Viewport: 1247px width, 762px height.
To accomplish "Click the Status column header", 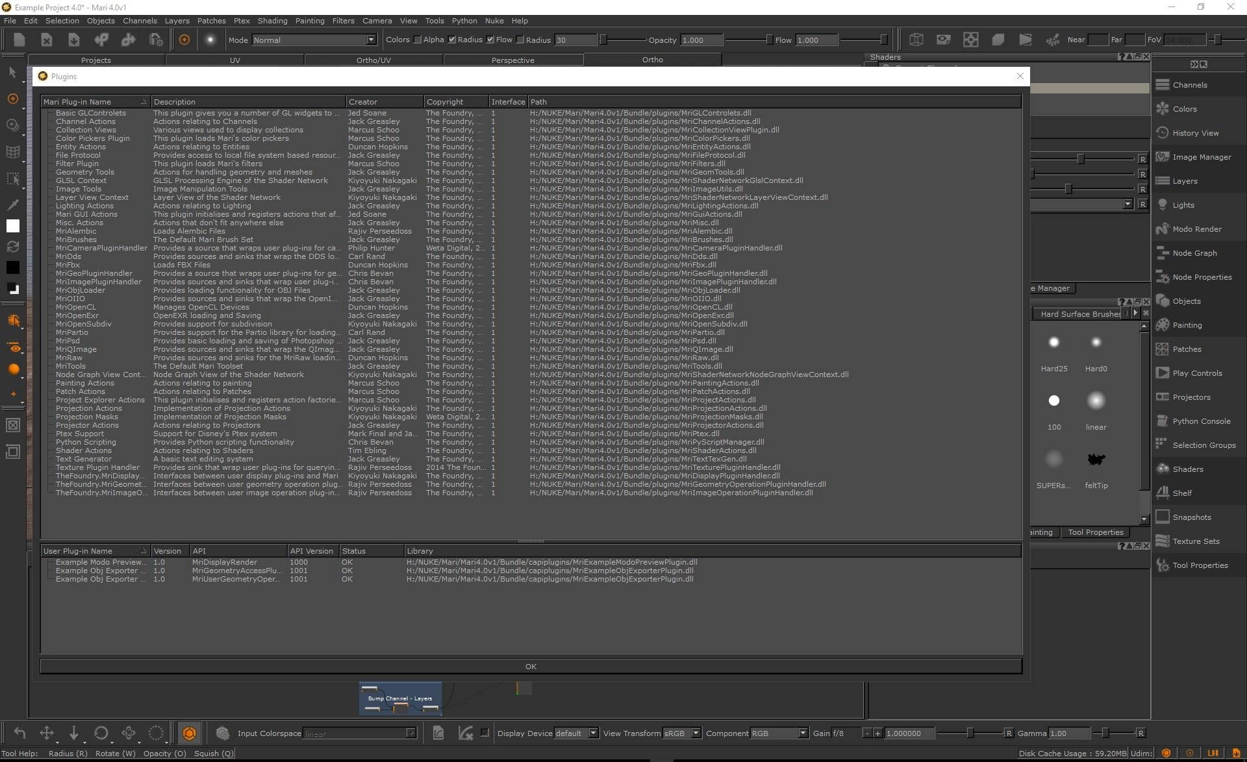I will pyautogui.click(x=372, y=550).
